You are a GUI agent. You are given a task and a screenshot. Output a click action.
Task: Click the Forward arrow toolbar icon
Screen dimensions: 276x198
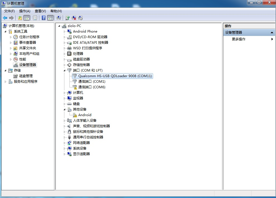(x=11, y=18)
